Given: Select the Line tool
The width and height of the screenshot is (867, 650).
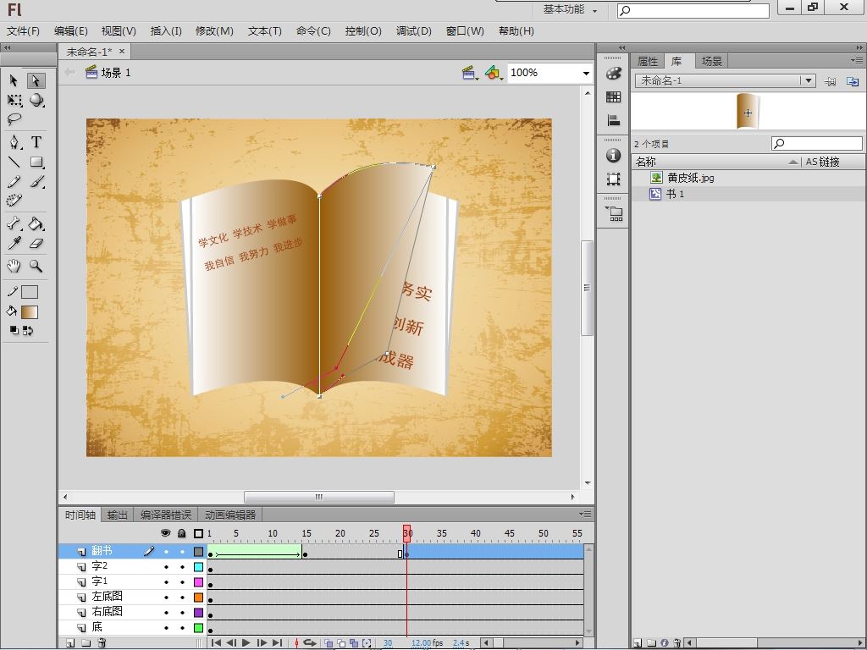Looking at the screenshot, I should 14,162.
